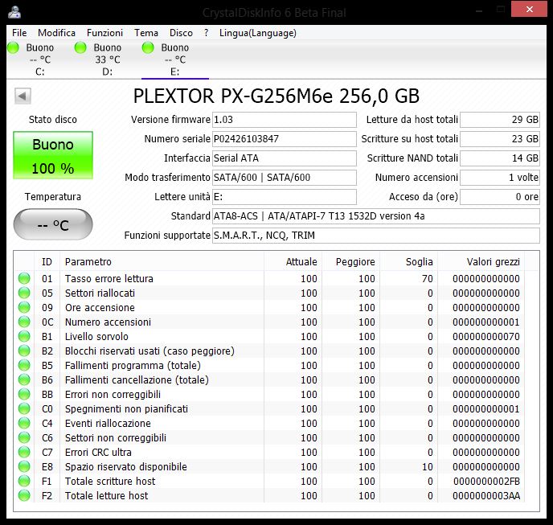The height and width of the screenshot is (525, 553).
Task: Click the transfer mode field SATA/600
Action: coord(285,178)
